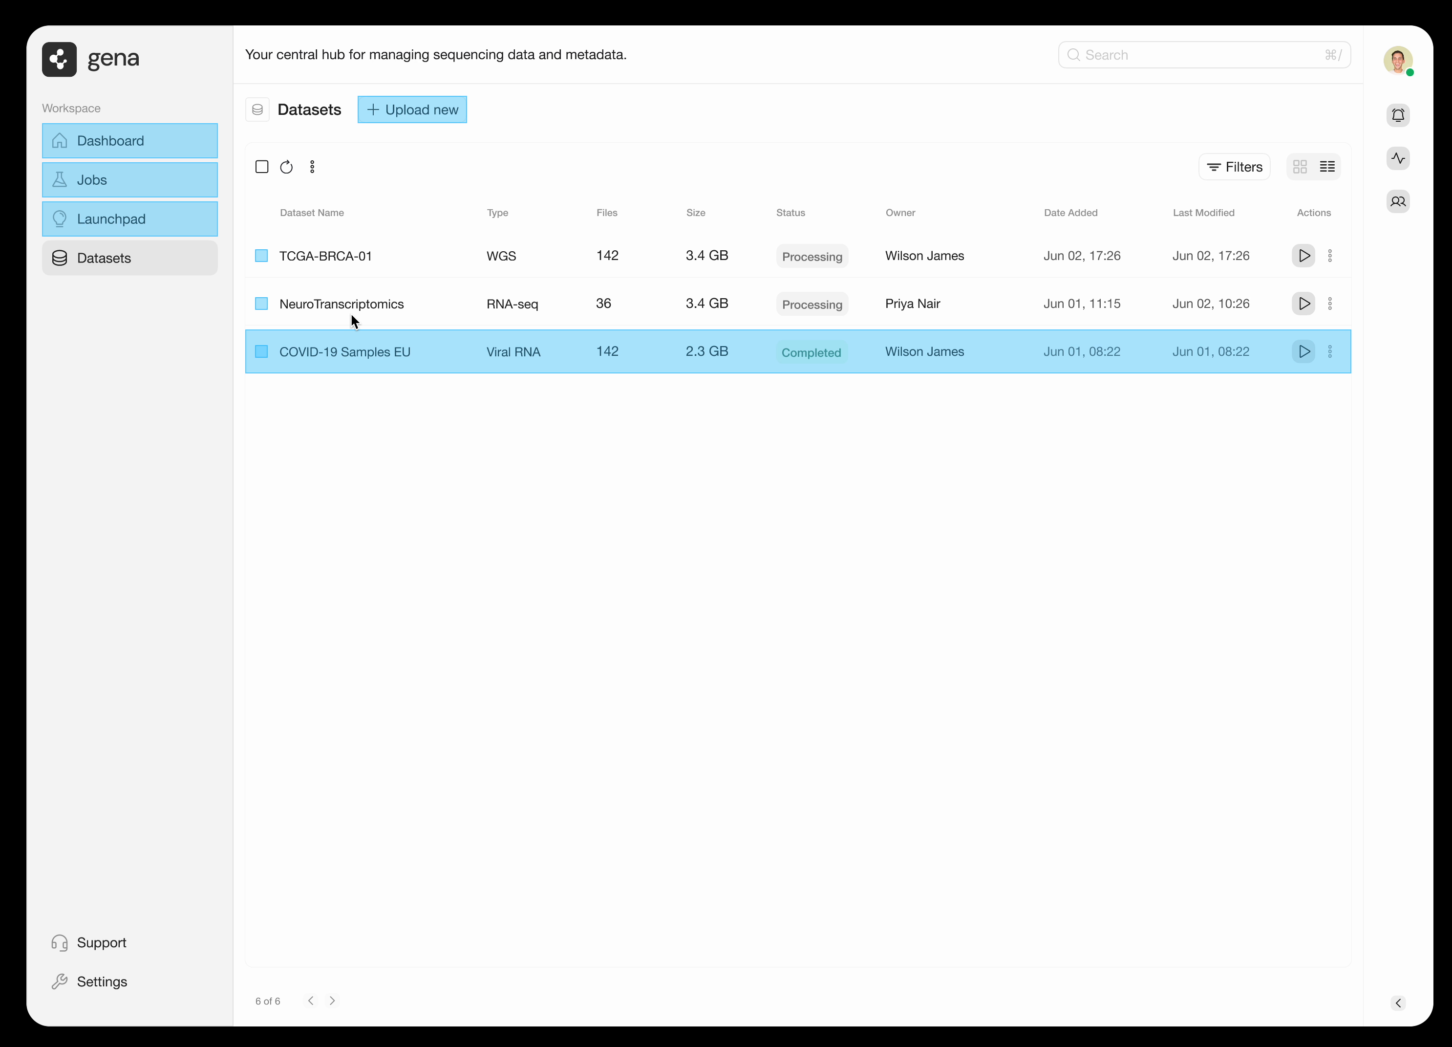Run the TCGA-BRCA-01 dataset with play button

[1303, 256]
